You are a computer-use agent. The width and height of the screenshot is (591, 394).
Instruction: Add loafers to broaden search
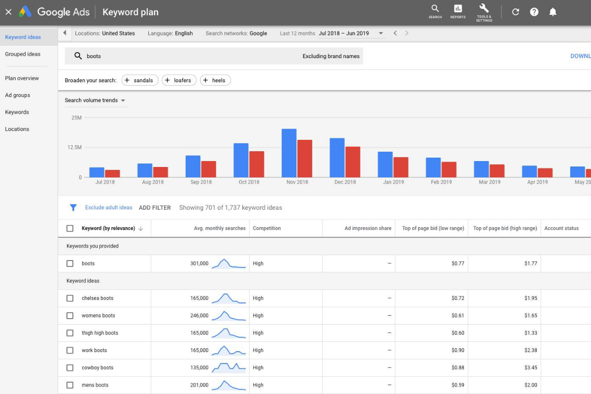pos(179,80)
